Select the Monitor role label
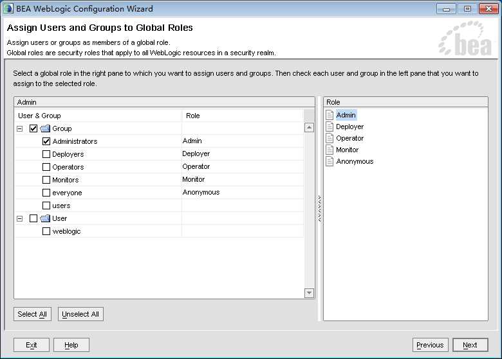 [x=347, y=150]
